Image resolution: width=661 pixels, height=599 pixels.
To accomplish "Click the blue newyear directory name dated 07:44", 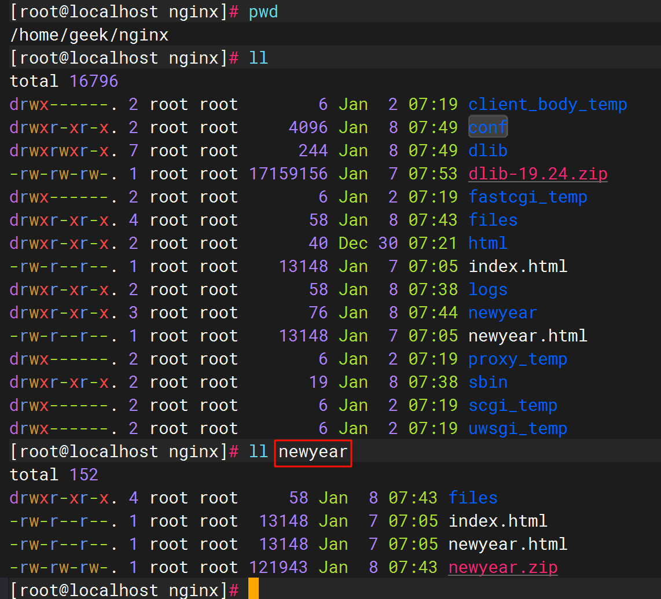I will tap(502, 313).
